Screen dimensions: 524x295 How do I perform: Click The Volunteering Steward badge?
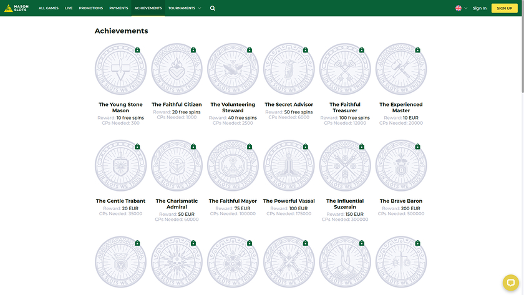[x=233, y=69]
